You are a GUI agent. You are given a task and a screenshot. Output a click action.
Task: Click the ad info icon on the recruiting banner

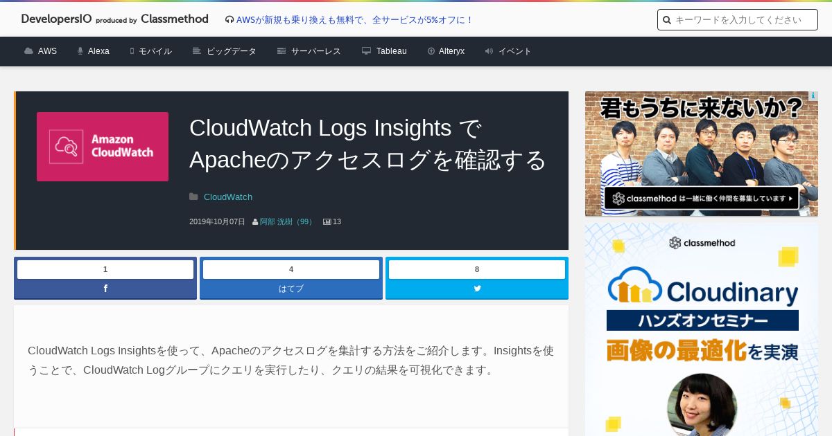point(813,96)
